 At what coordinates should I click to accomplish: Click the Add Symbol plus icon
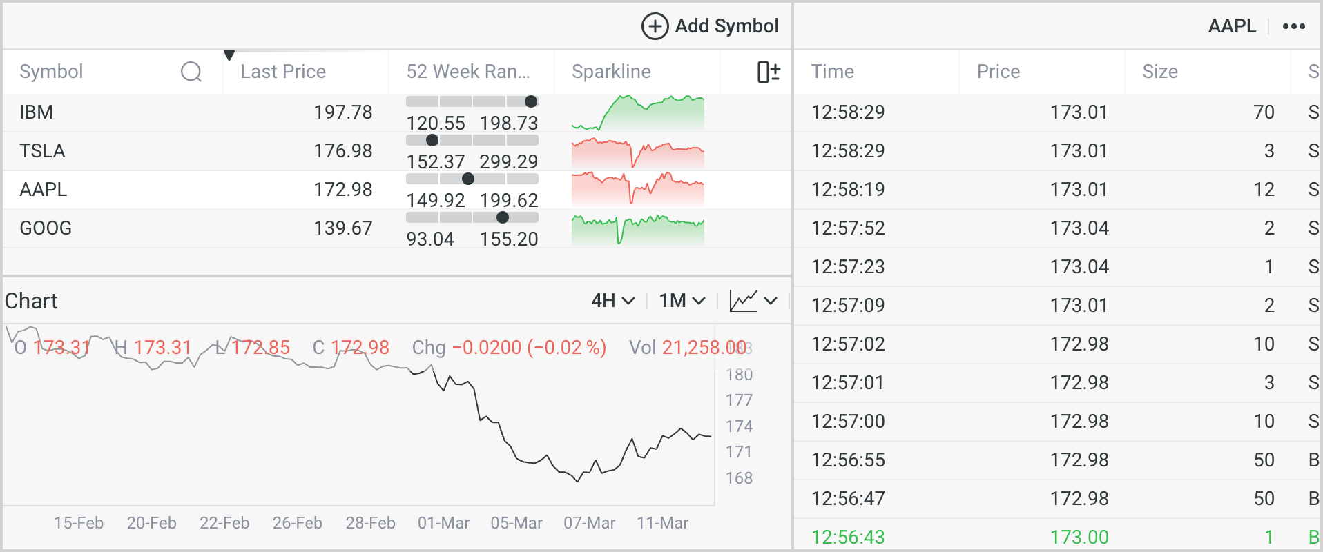[655, 26]
